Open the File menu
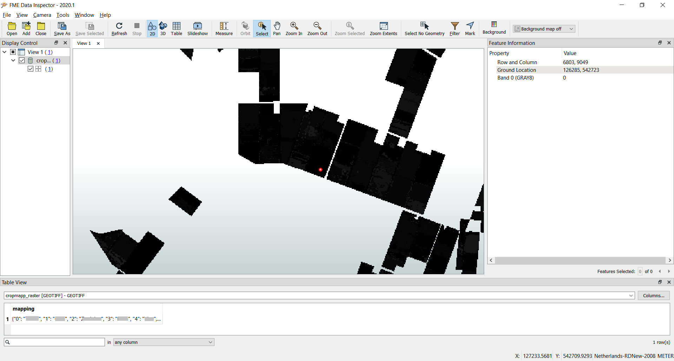Screen dimensions: 674x361 coord(7,15)
